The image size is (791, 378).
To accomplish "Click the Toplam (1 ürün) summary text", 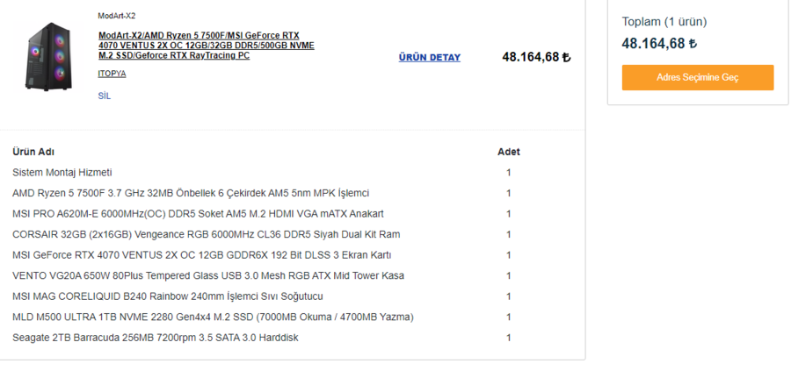I will tap(664, 22).
